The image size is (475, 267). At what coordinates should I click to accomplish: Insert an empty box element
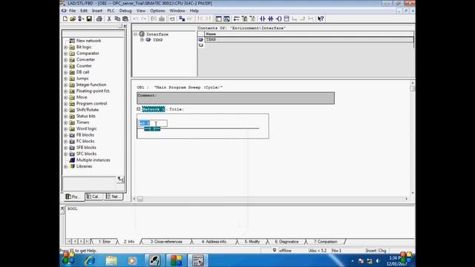(286, 19)
